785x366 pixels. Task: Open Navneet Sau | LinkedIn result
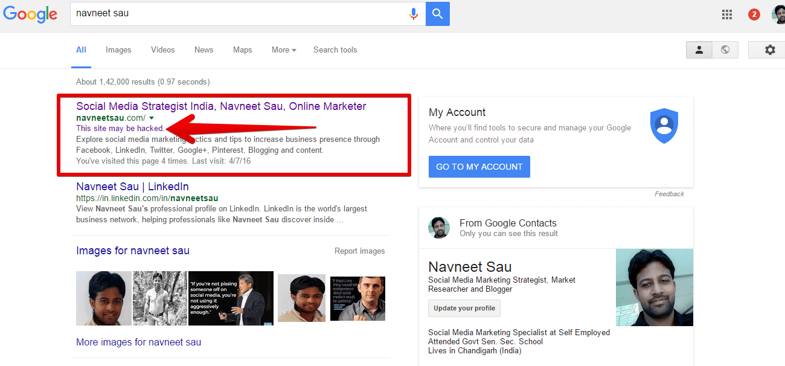[132, 187]
